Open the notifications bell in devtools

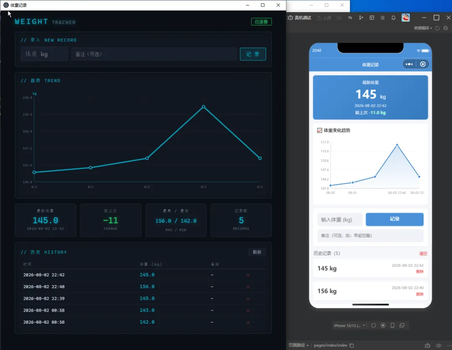[393, 18]
